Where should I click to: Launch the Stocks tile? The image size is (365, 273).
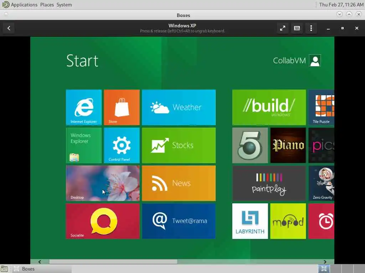click(x=179, y=145)
